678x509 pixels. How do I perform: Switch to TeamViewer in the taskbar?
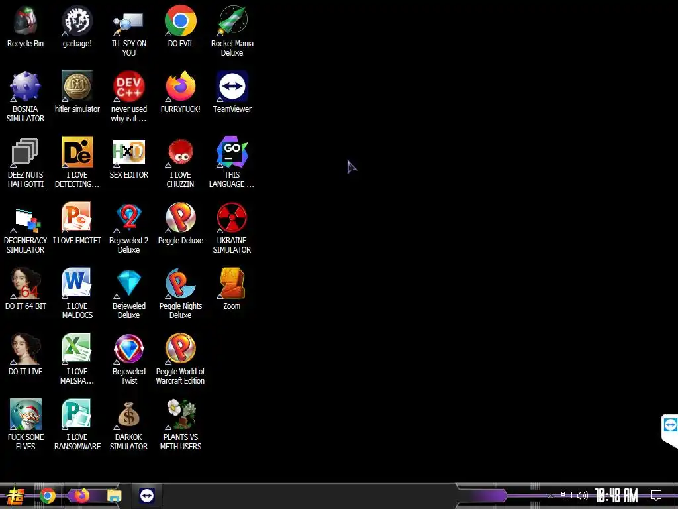147,496
